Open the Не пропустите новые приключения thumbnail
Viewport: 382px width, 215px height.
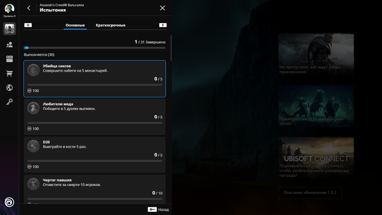[316, 54]
